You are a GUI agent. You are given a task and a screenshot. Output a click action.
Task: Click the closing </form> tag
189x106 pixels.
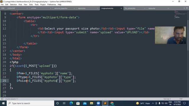[x=23, y=47]
